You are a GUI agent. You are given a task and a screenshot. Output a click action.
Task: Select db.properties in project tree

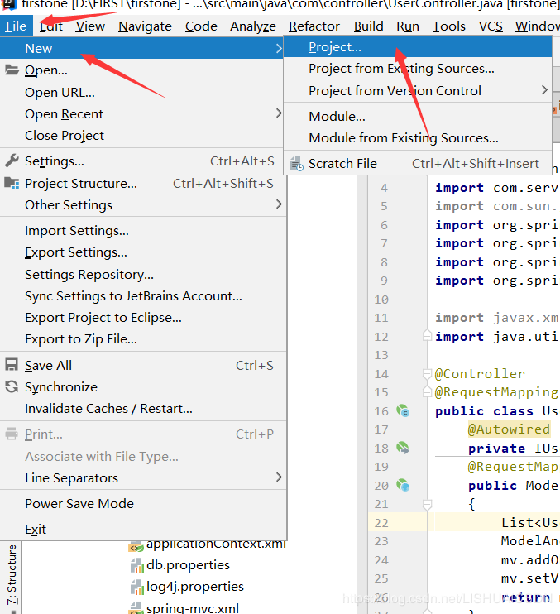click(x=188, y=565)
